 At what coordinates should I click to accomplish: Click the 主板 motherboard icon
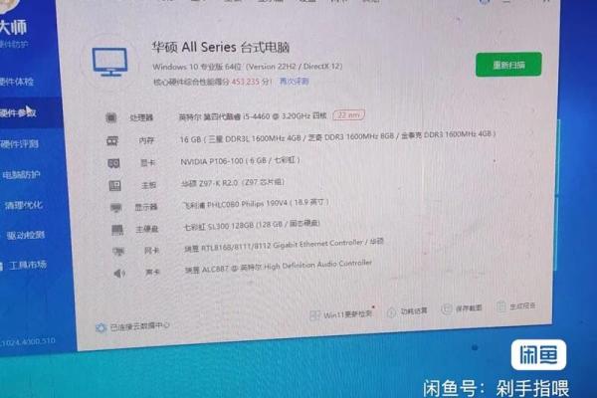[x=115, y=185]
